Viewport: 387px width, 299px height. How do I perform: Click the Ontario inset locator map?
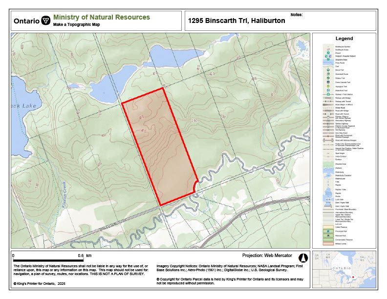pos(344,269)
